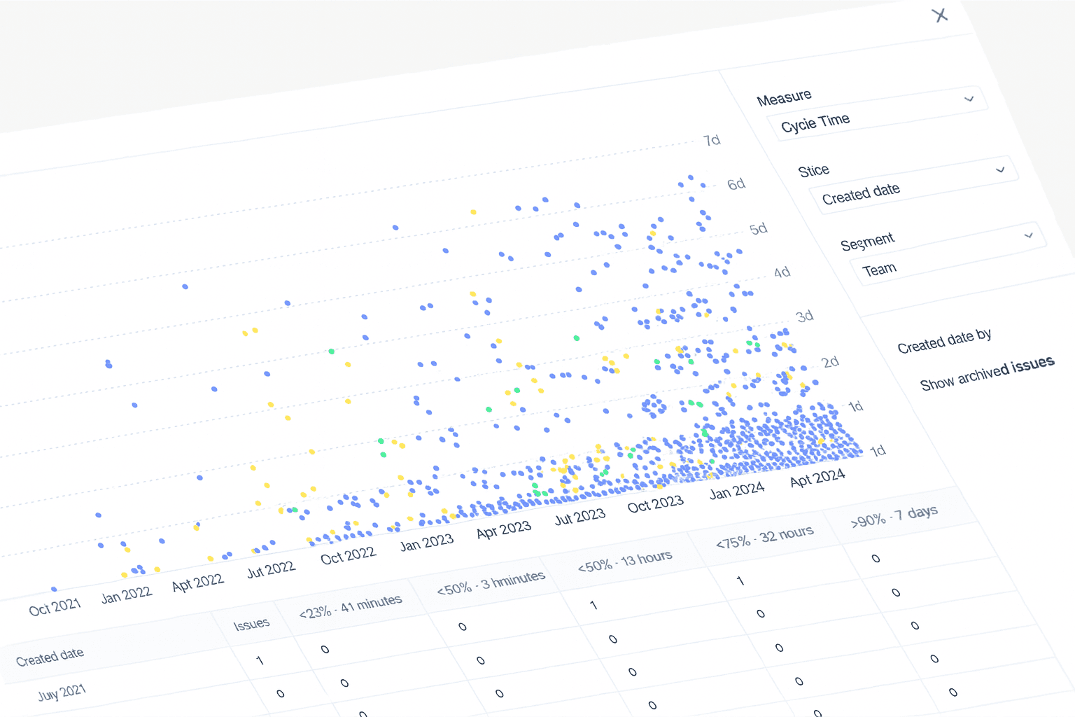Click the Apr 2024 x-axis label

817,479
